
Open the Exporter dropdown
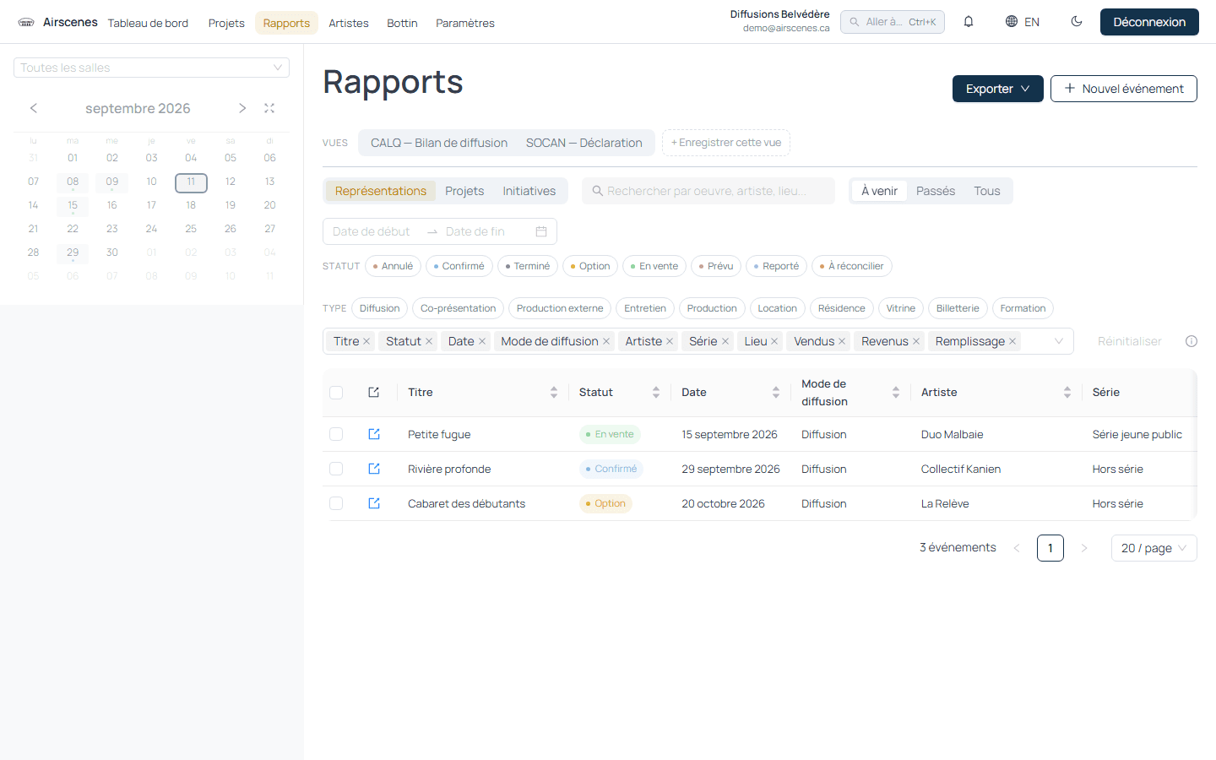point(997,89)
